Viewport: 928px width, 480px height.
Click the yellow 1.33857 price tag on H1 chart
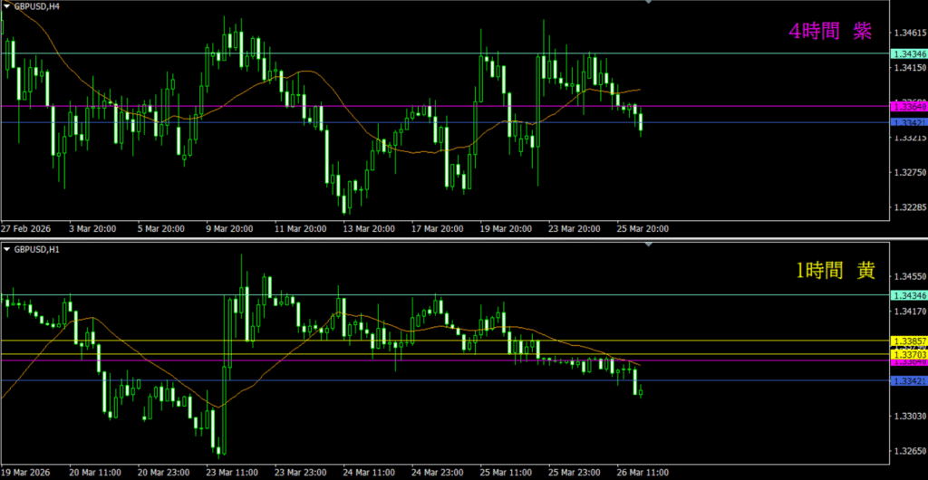click(x=908, y=341)
